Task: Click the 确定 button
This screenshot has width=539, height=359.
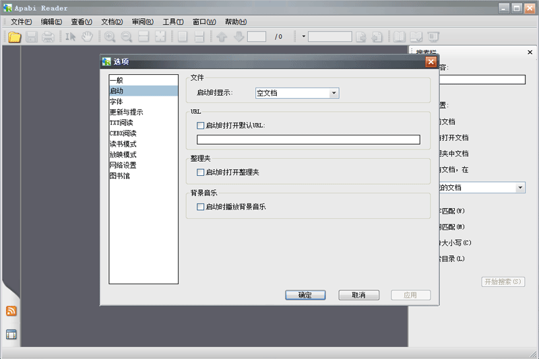Action: [305, 295]
